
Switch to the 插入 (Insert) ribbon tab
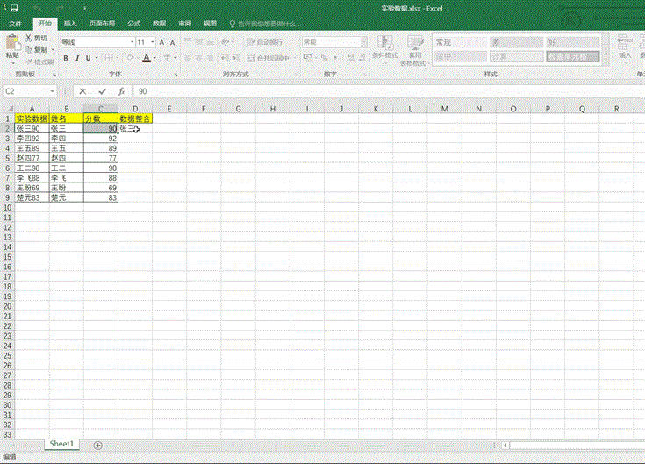point(70,24)
